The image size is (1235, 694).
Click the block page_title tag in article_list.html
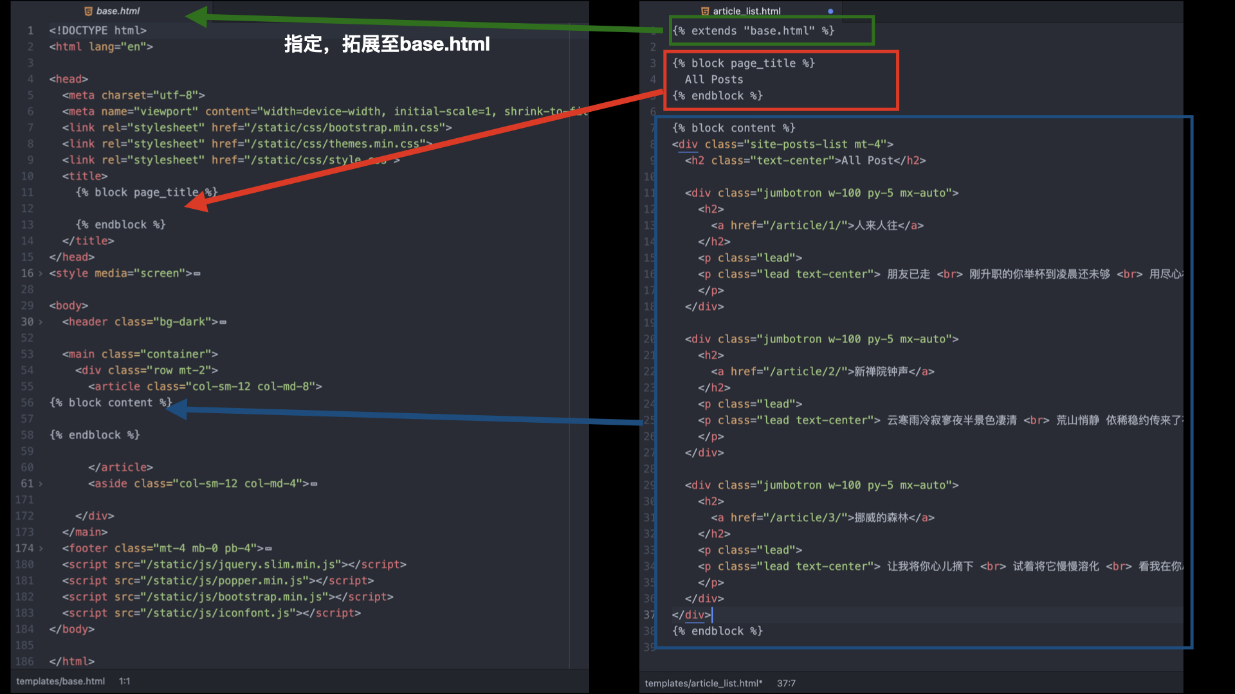coord(744,63)
